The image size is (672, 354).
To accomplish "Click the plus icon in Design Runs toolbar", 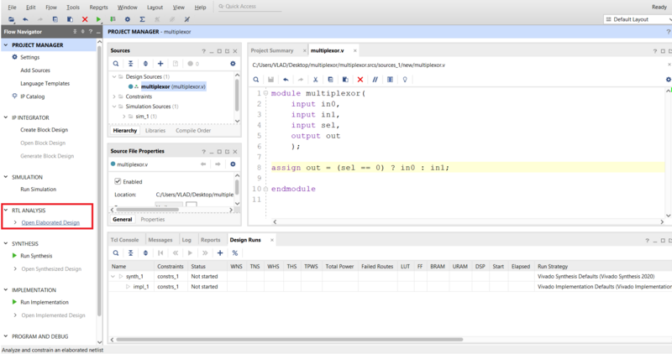I will 220,253.
